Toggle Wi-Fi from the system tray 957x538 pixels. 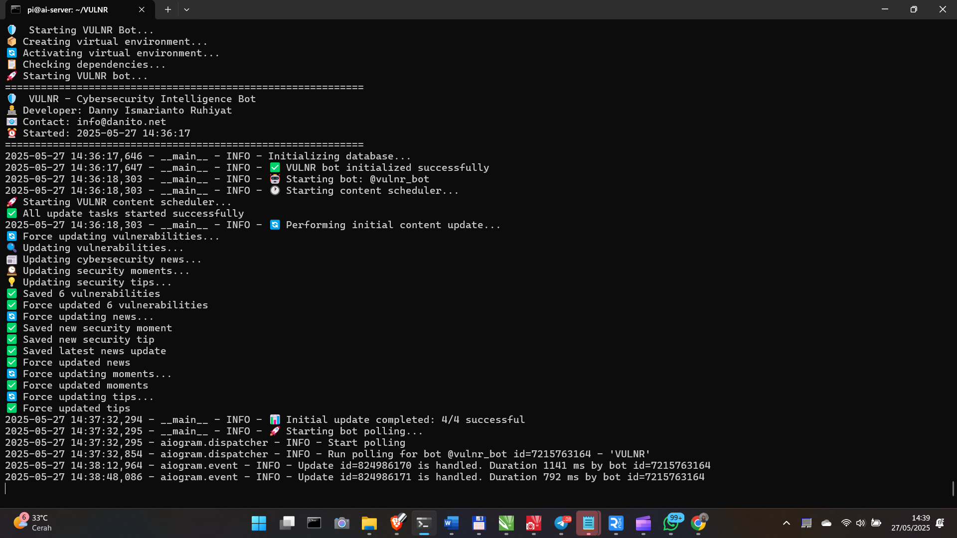846,523
